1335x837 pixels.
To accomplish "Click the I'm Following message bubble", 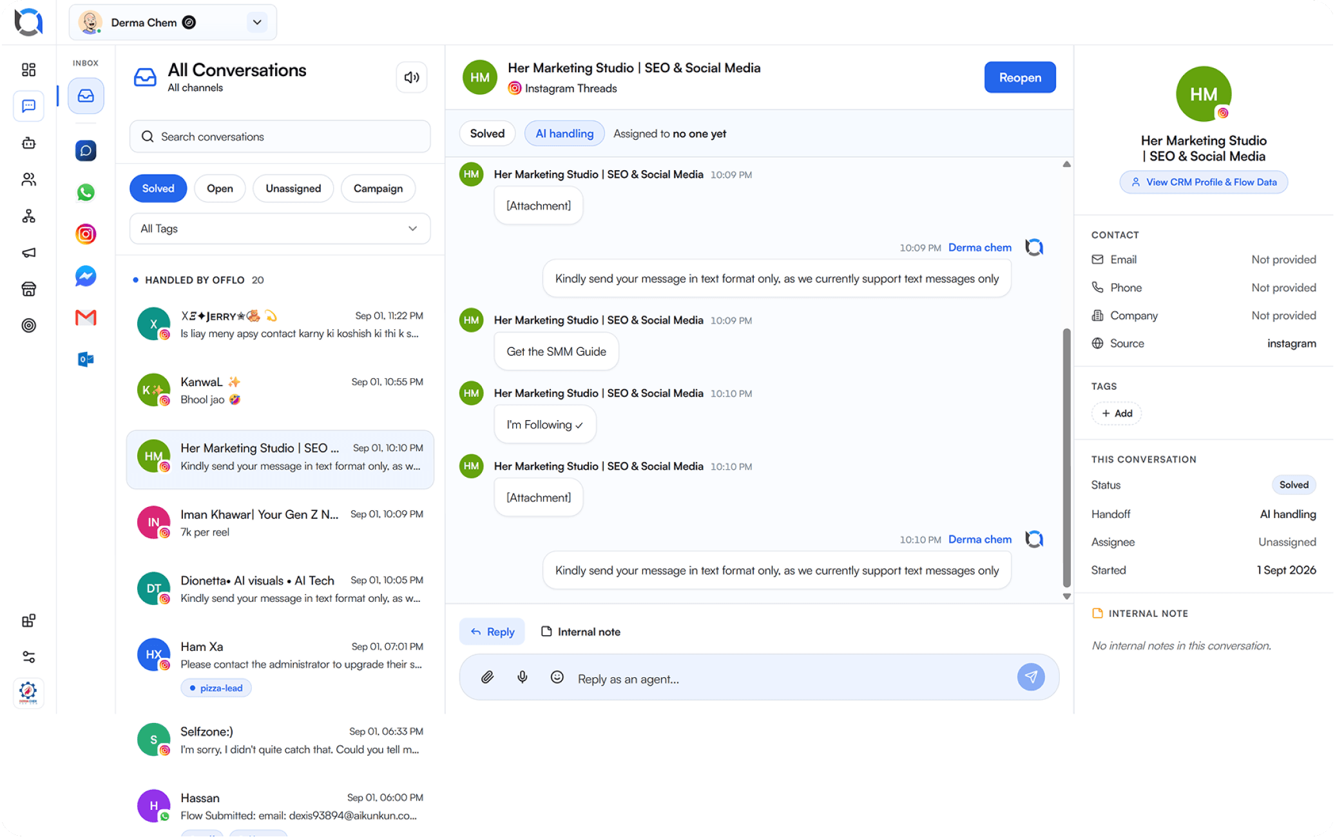I will coord(544,425).
